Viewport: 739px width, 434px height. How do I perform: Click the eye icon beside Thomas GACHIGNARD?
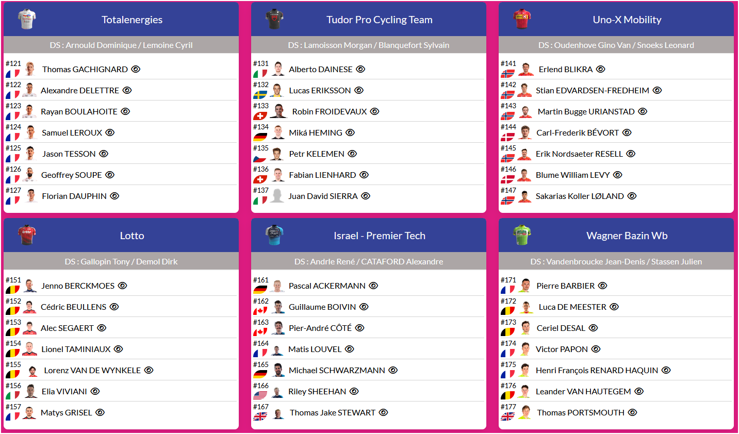tap(136, 69)
